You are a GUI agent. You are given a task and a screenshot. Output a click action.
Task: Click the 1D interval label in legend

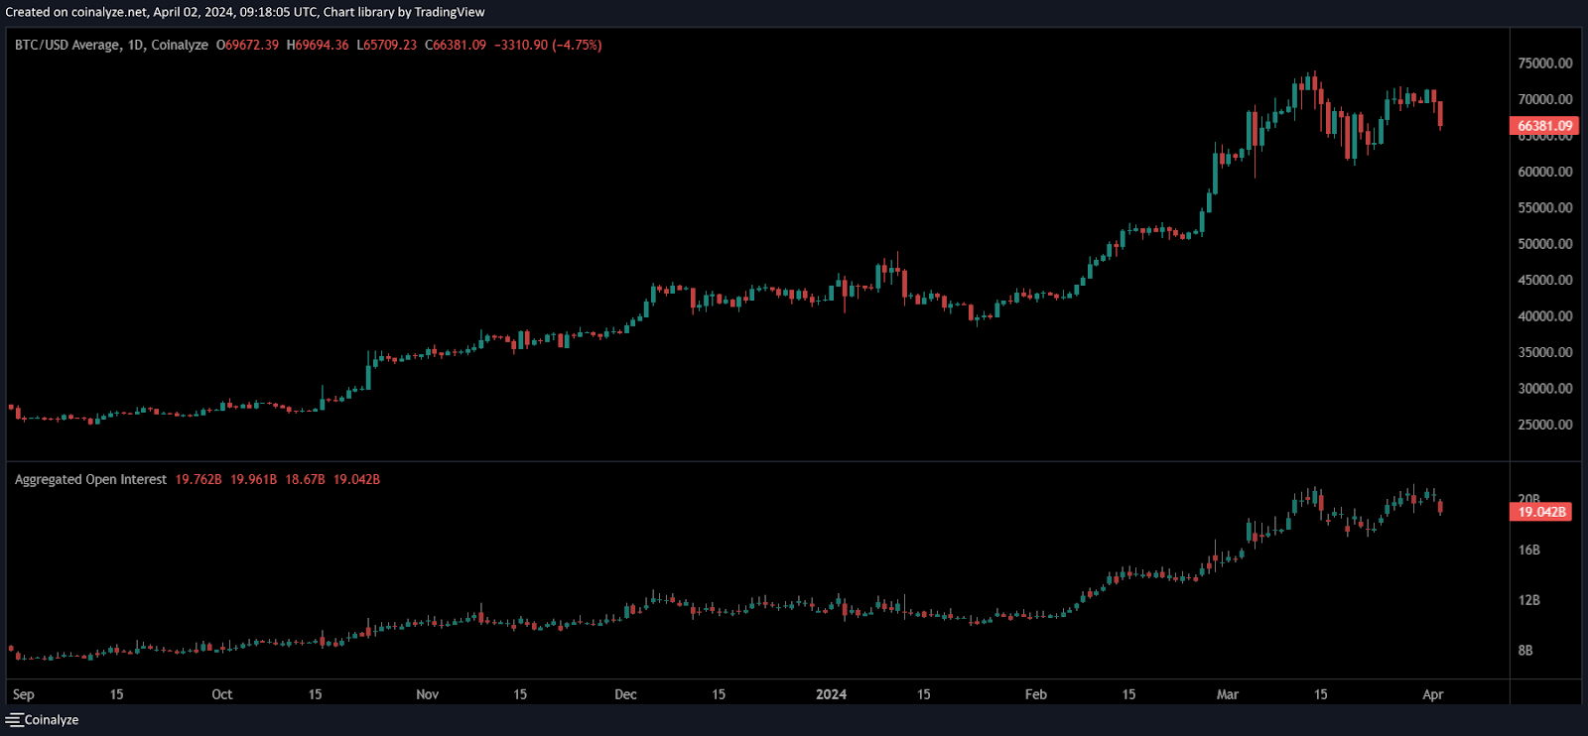pos(136,45)
